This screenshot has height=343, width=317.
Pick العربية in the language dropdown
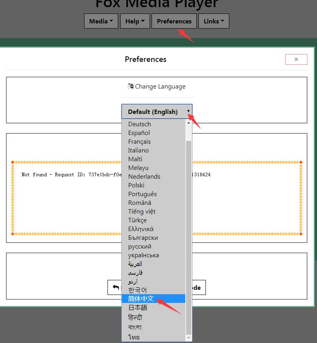153,264
